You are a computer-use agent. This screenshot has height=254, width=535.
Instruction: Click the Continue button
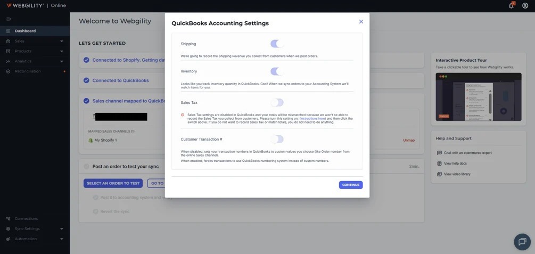point(351,185)
